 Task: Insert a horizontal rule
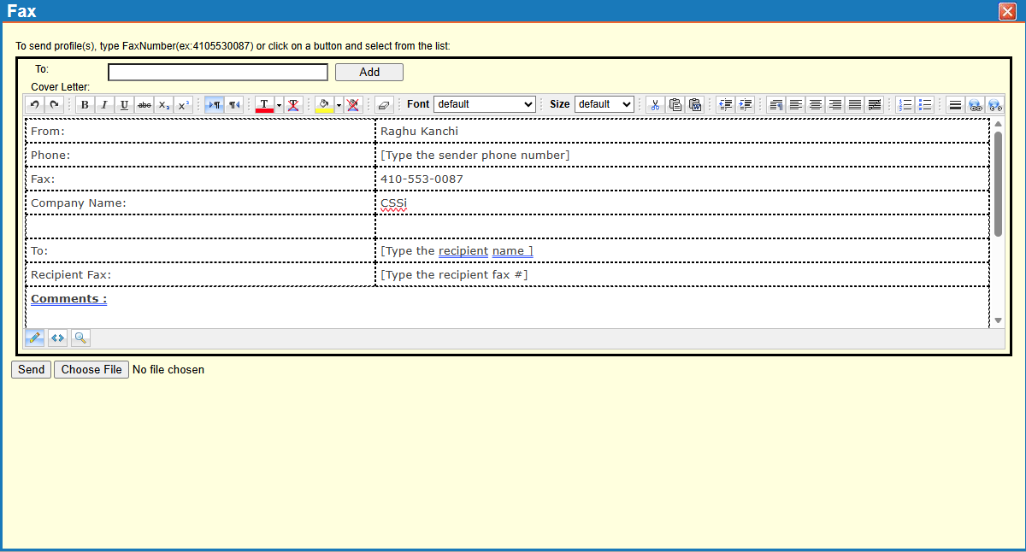coord(955,104)
